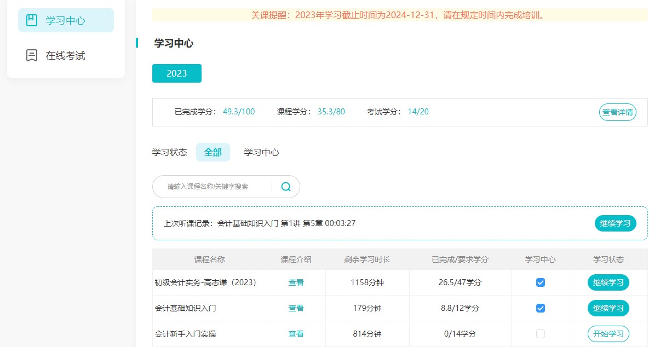Uncheck 学习中心 checkbox for 初级会计实务-高志谦

click(x=541, y=282)
